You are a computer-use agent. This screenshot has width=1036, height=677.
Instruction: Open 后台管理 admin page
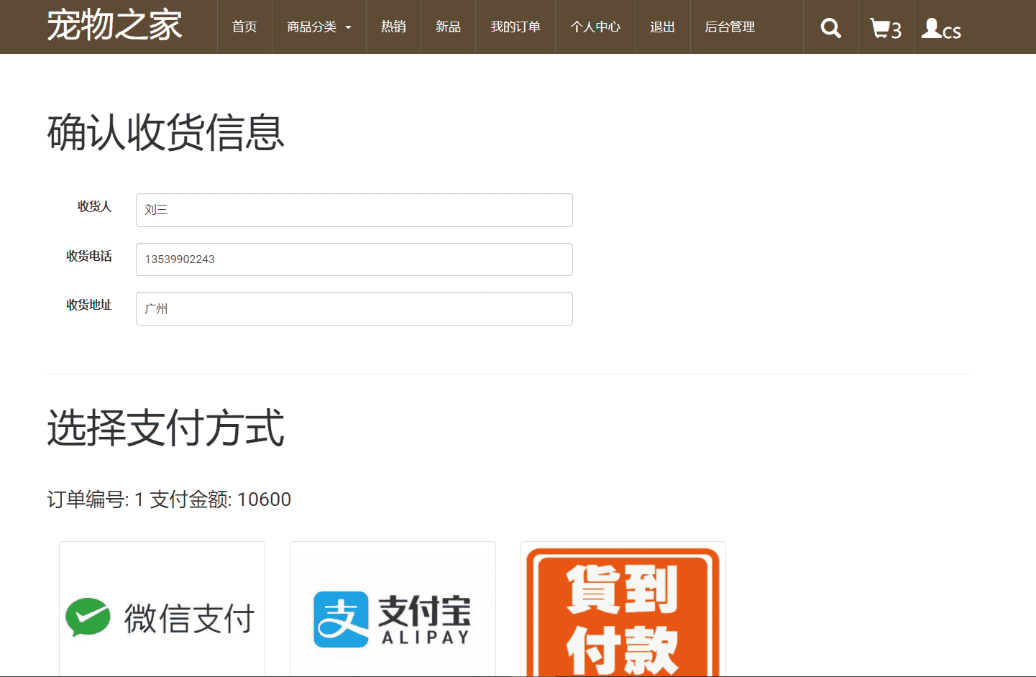click(x=730, y=27)
